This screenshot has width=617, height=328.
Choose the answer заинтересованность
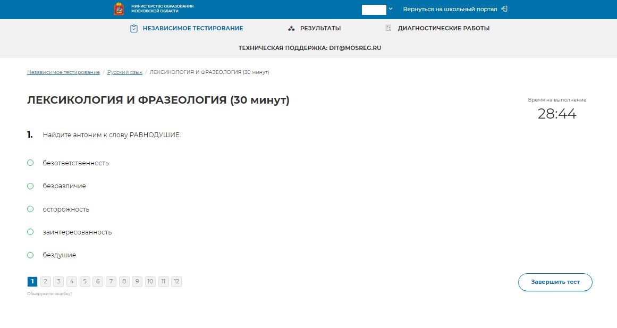coord(30,232)
